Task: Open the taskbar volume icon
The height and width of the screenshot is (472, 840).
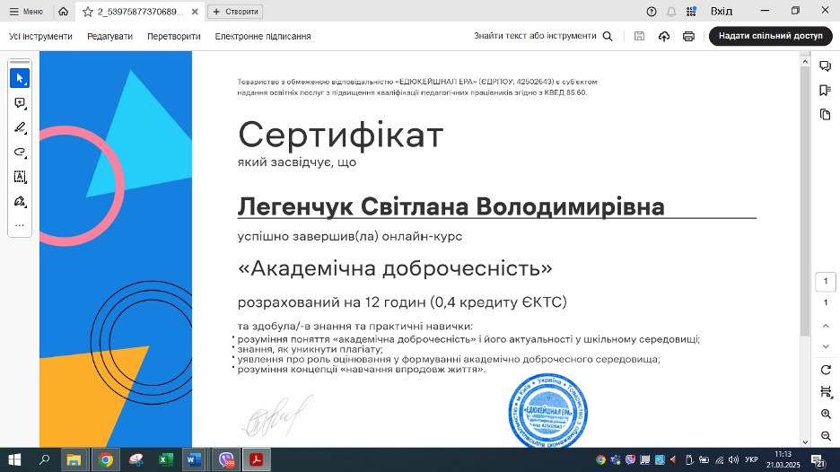Action: click(x=734, y=459)
